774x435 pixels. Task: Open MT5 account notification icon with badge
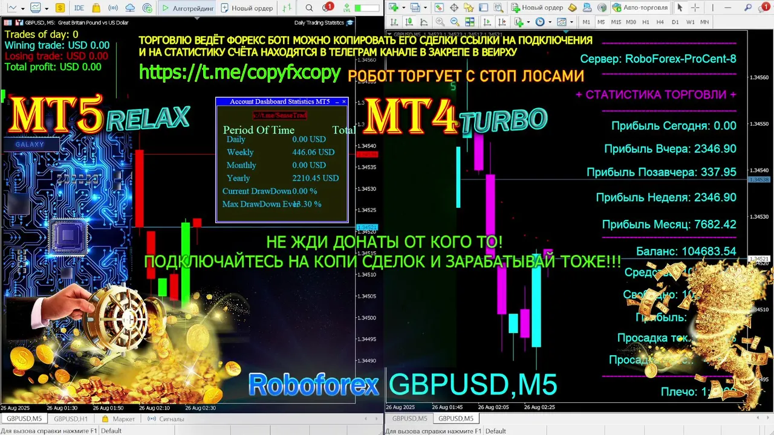pyautogui.click(x=327, y=7)
